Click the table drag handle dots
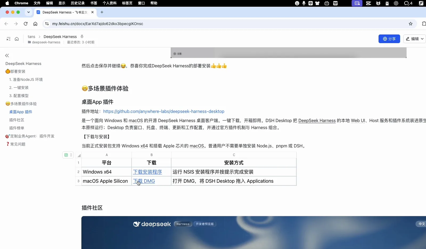The image size is (426, 249). tap(71, 155)
